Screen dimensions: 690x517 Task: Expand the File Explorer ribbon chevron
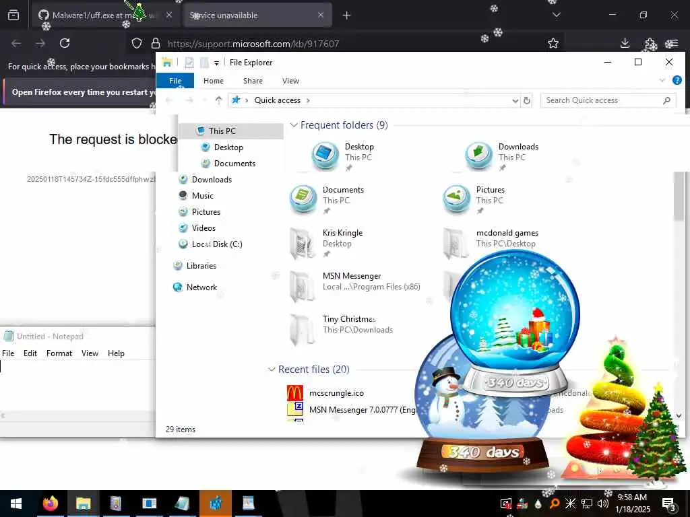pyautogui.click(x=662, y=81)
